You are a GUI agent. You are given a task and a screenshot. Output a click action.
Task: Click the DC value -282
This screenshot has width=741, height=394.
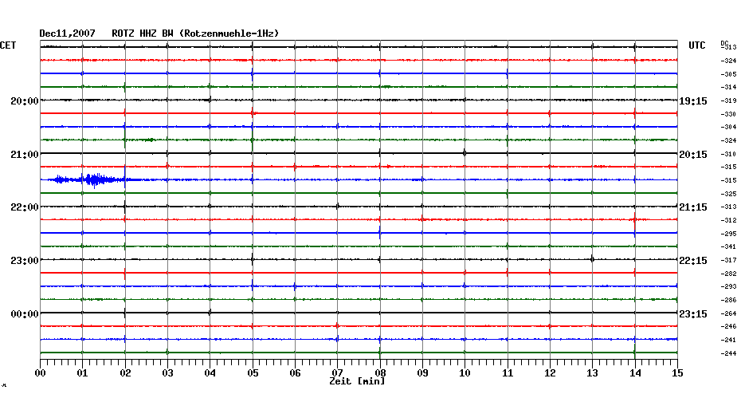[x=728, y=274]
